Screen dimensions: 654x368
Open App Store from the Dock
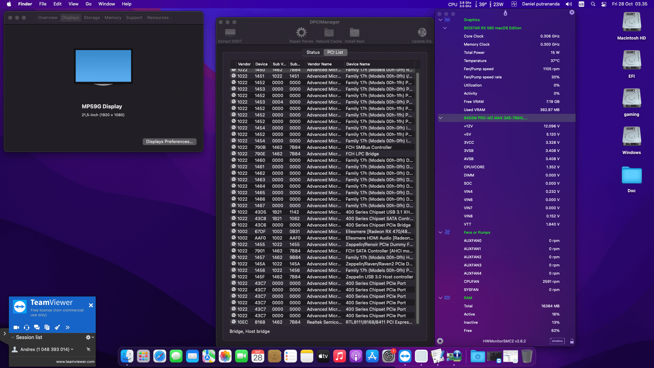coord(372,356)
